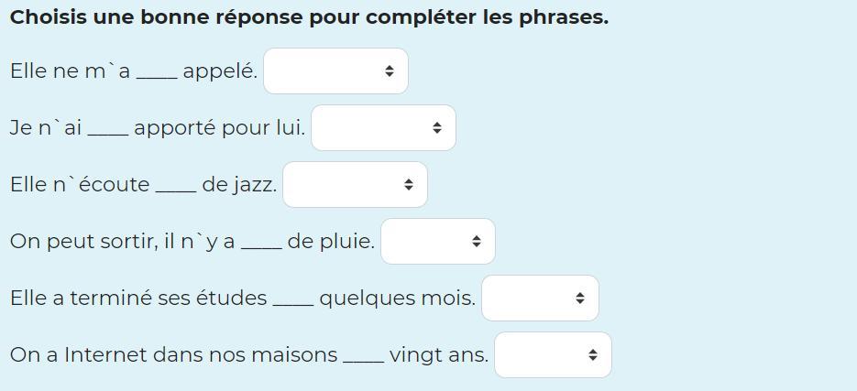Open the dropdown after "Elle ne m'a ____ appelé"

pos(335,71)
